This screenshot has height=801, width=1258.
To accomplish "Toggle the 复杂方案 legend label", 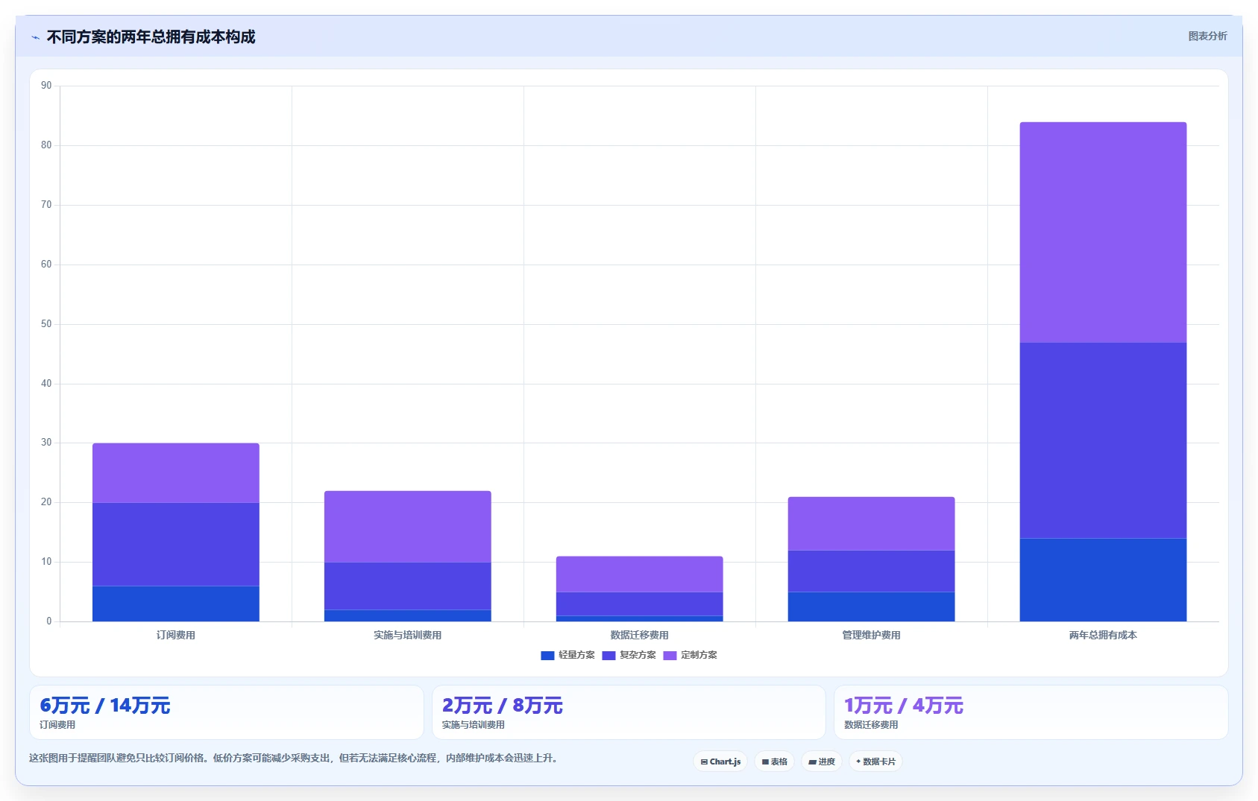I will pos(638,655).
